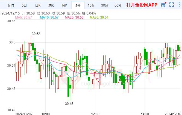
Task: Open the 日K daily candlestick tab
Action: (x=38, y=5)
